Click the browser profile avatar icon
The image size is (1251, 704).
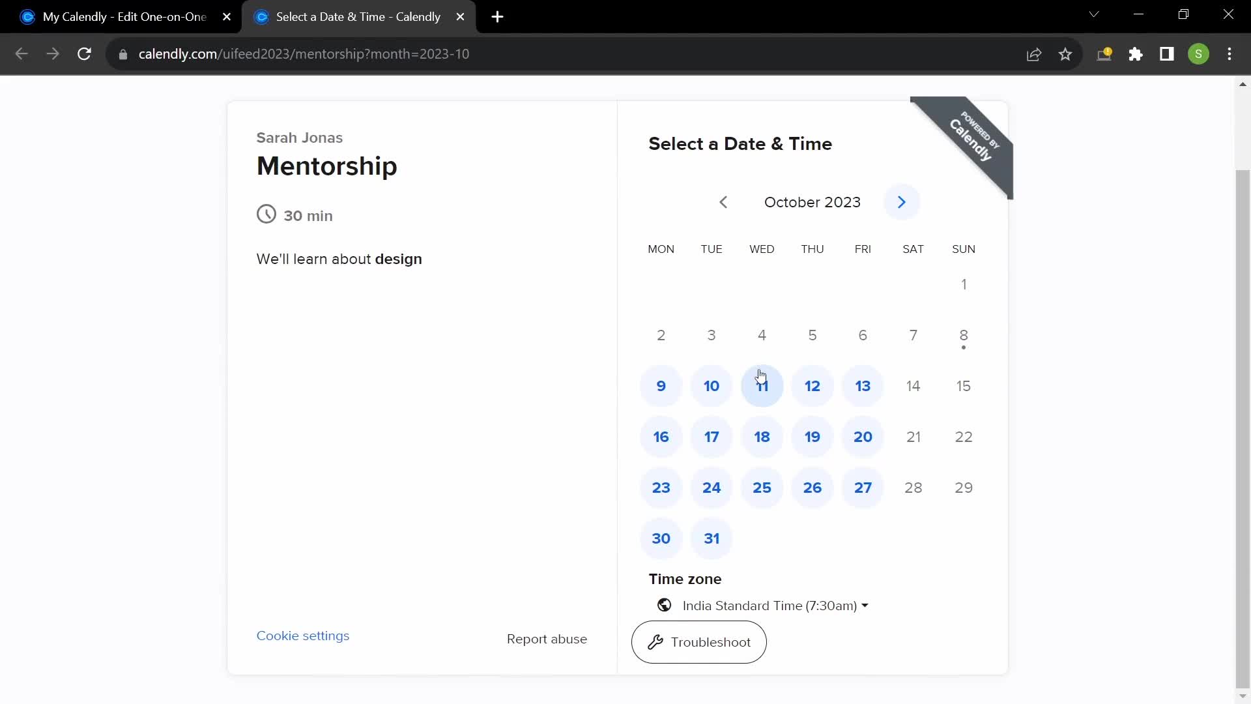(1199, 54)
